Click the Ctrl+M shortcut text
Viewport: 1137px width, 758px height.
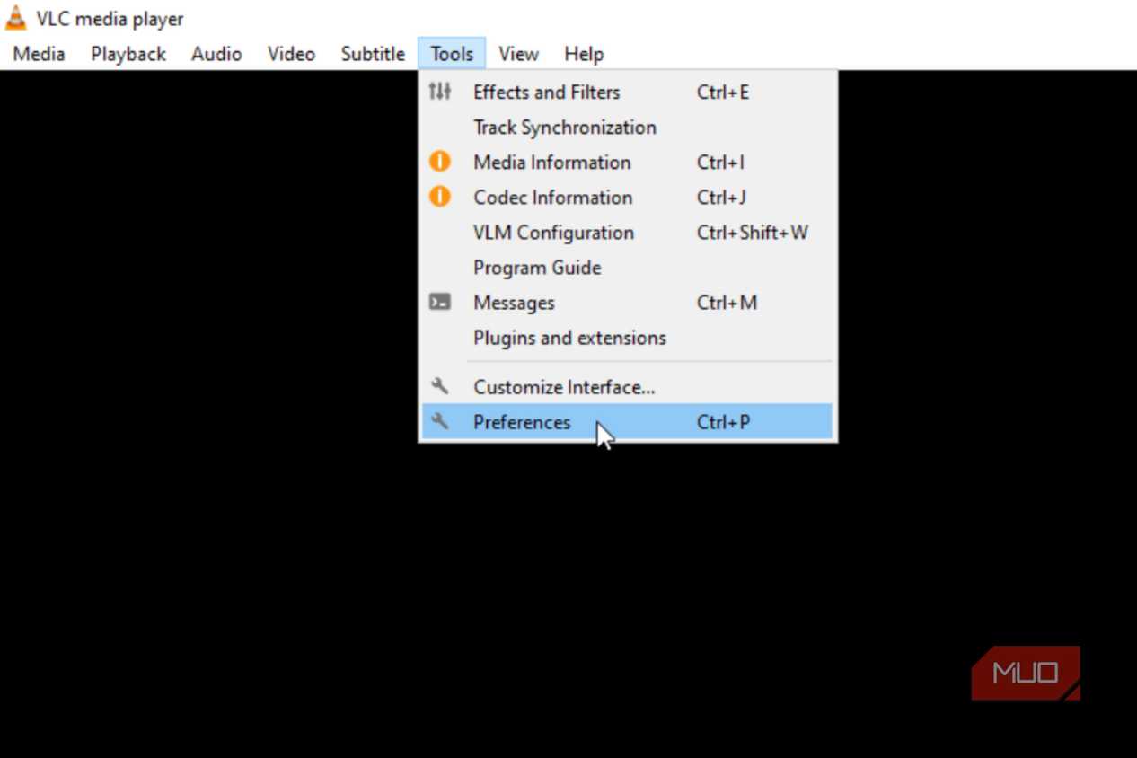tap(727, 302)
